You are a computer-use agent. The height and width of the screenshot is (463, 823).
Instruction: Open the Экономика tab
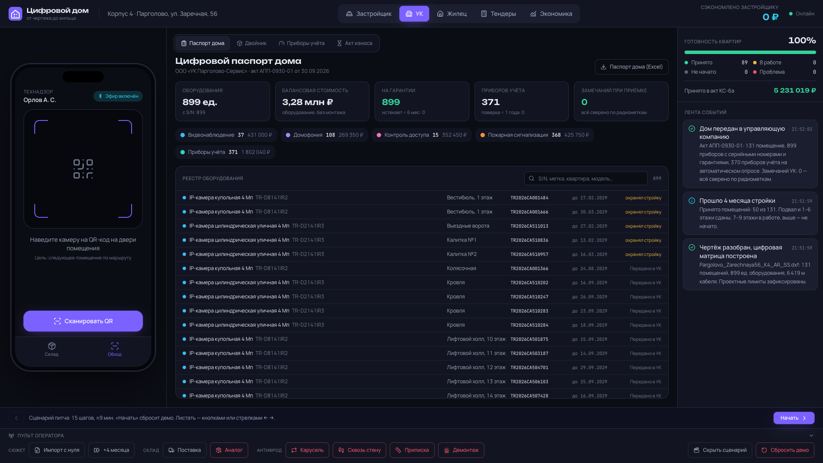pos(551,14)
